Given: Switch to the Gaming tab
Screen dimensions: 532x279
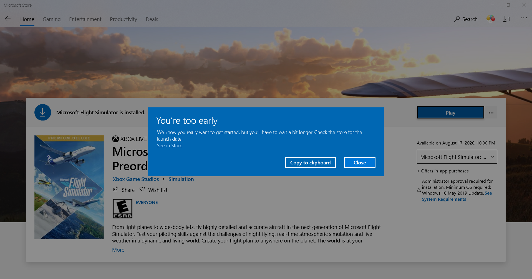Looking at the screenshot, I should point(52,19).
